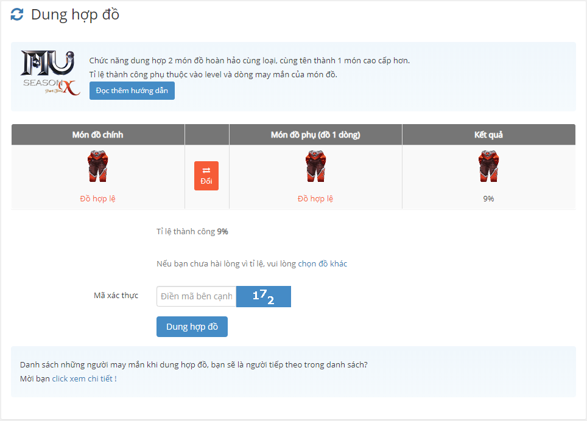Click the Món đồ chính column header
This screenshot has height=421, width=587.
click(97, 134)
